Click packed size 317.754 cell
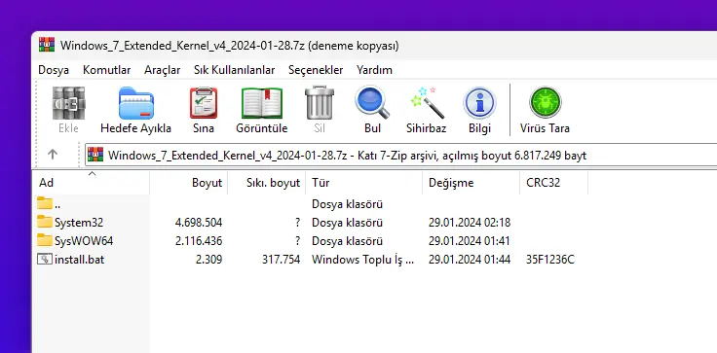The width and height of the screenshot is (717, 353). point(281,260)
